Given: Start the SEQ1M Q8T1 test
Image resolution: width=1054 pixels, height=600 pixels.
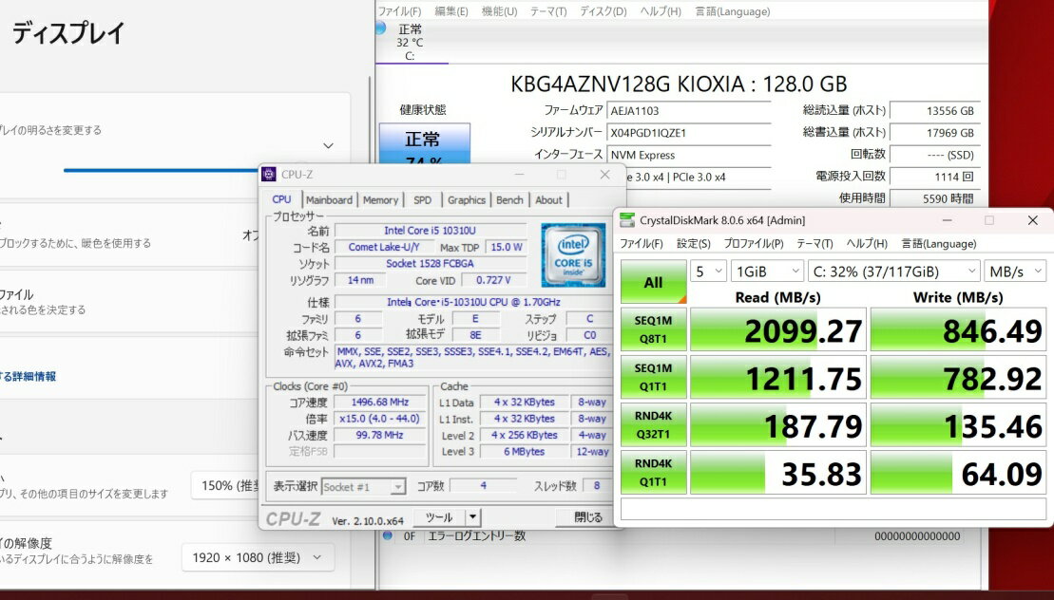Looking at the screenshot, I should point(653,329).
